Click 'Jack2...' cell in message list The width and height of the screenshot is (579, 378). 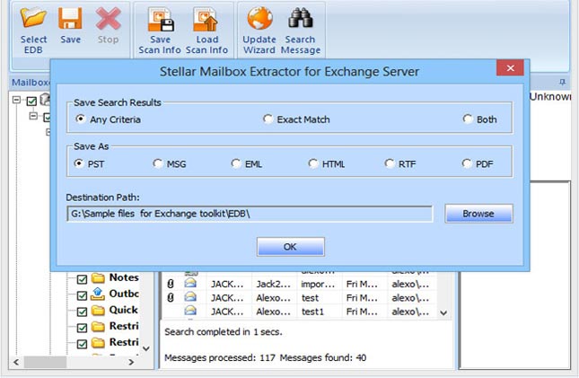click(273, 284)
